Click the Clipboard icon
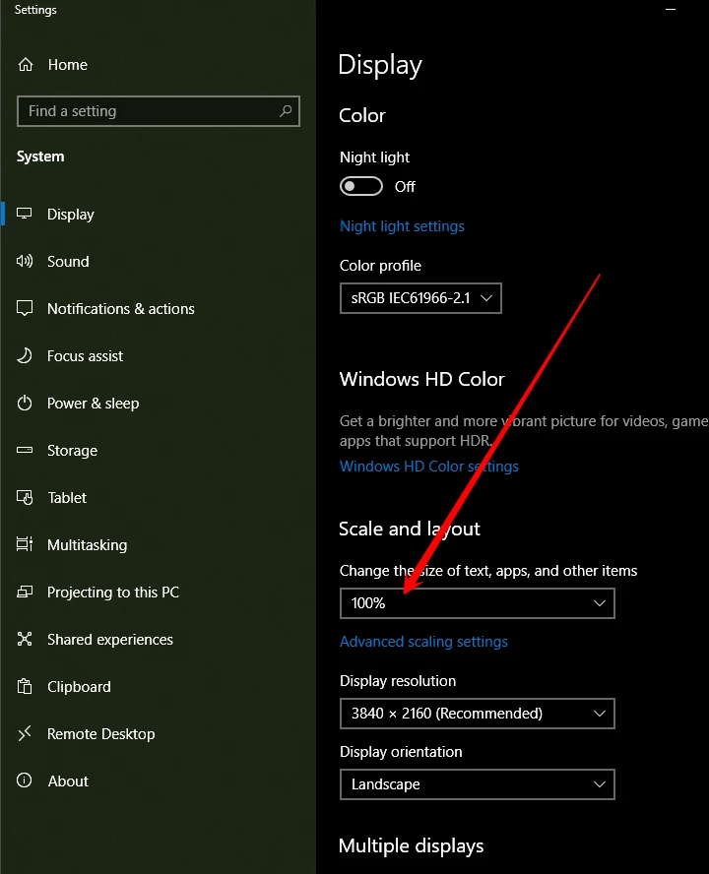Image resolution: width=709 pixels, height=874 pixels. [x=25, y=686]
